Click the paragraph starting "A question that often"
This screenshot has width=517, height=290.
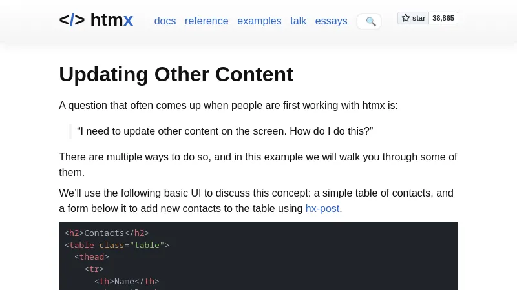pos(228,105)
